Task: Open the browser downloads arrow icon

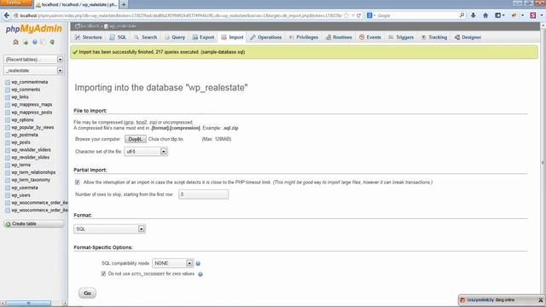Action: pos(473,15)
